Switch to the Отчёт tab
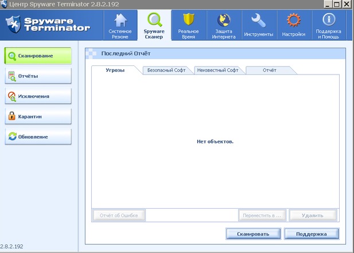The image size is (354, 253). [270, 70]
